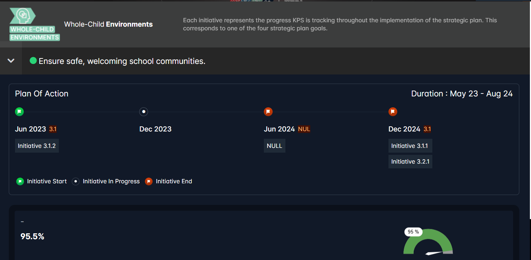Image resolution: width=531 pixels, height=260 pixels.
Task: Open the Initiative 3.1.1 chip
Action: point(410,145)
